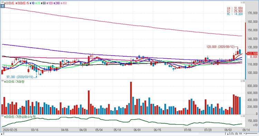The width and height of the screenshot is (259, 136).
Task: Select the black 60-day moving average legend
Action: (43, 3)
